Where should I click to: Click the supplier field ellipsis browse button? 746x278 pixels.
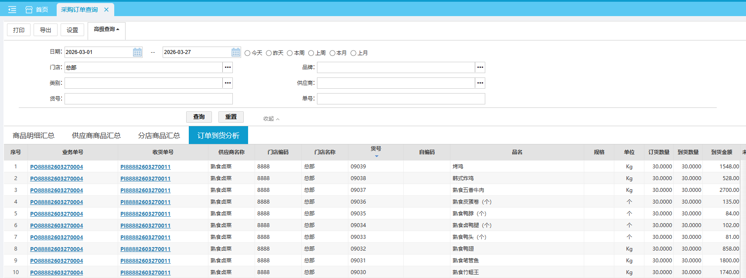tap(480, 83)
